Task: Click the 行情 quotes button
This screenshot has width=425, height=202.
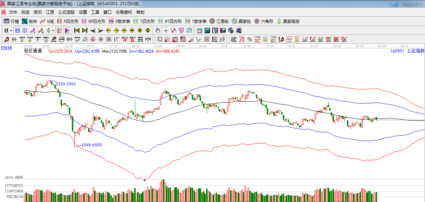Action: click(x=11, y=21)
